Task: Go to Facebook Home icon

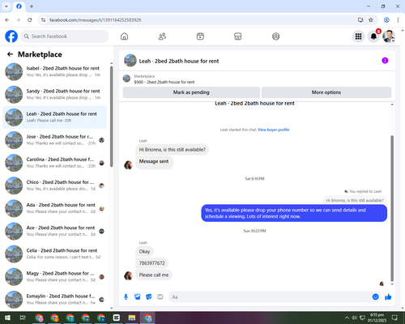Action: [x=124, y=36]
